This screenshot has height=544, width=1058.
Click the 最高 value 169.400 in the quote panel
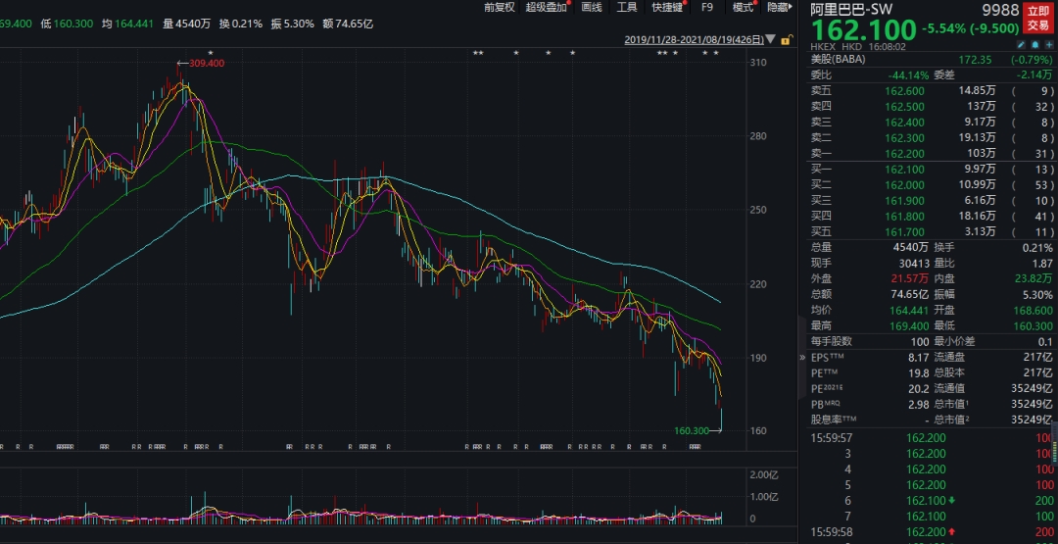[x=908, y=325]
